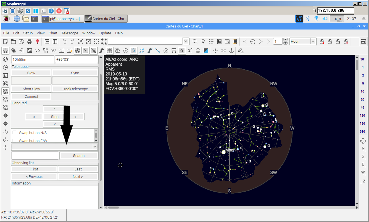Open the Edit menu
The width and height of the screenshot is (369, 222).
[x=16, y=33]
